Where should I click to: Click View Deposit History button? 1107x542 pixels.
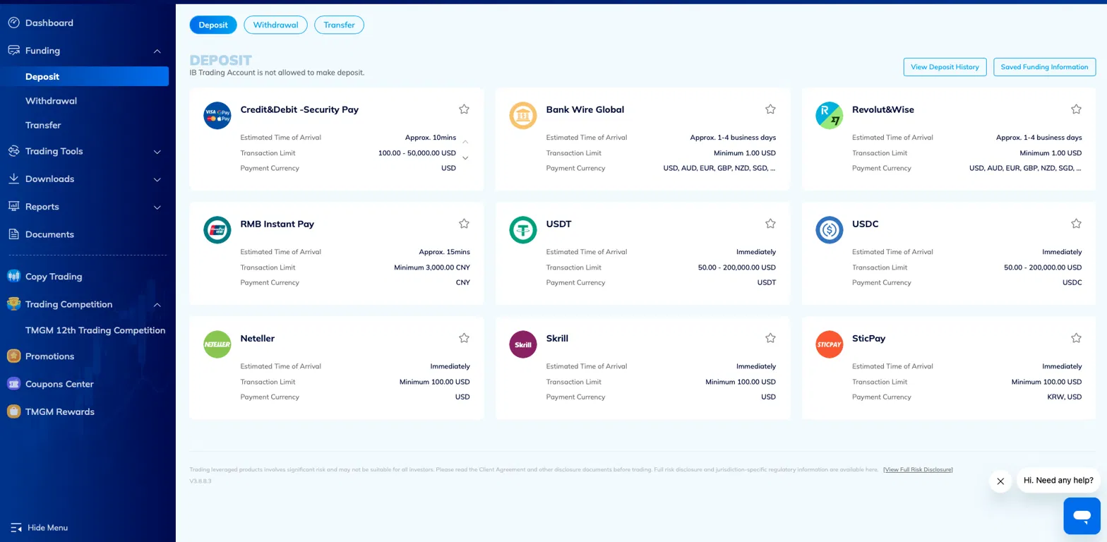[945, 67]
